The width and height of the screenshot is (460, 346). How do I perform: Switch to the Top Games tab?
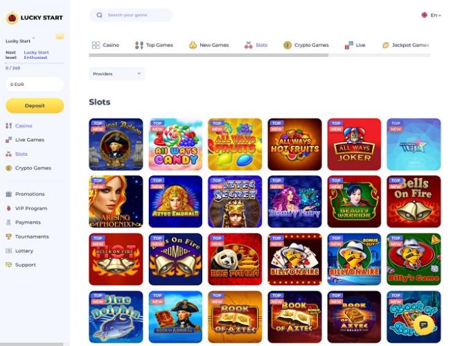pos(154,45)
